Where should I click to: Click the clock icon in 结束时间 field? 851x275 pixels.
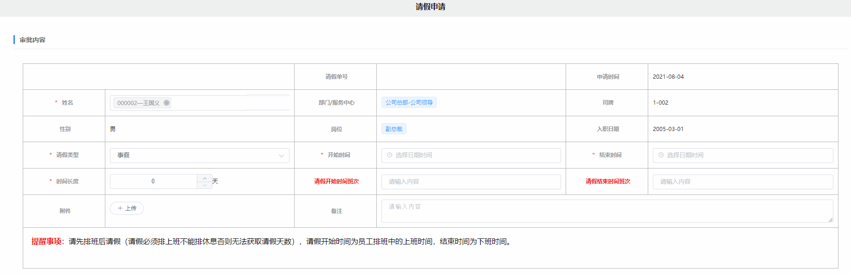661,155
